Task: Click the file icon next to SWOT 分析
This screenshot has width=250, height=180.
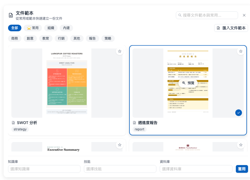Action: click(x=13, y=123)
